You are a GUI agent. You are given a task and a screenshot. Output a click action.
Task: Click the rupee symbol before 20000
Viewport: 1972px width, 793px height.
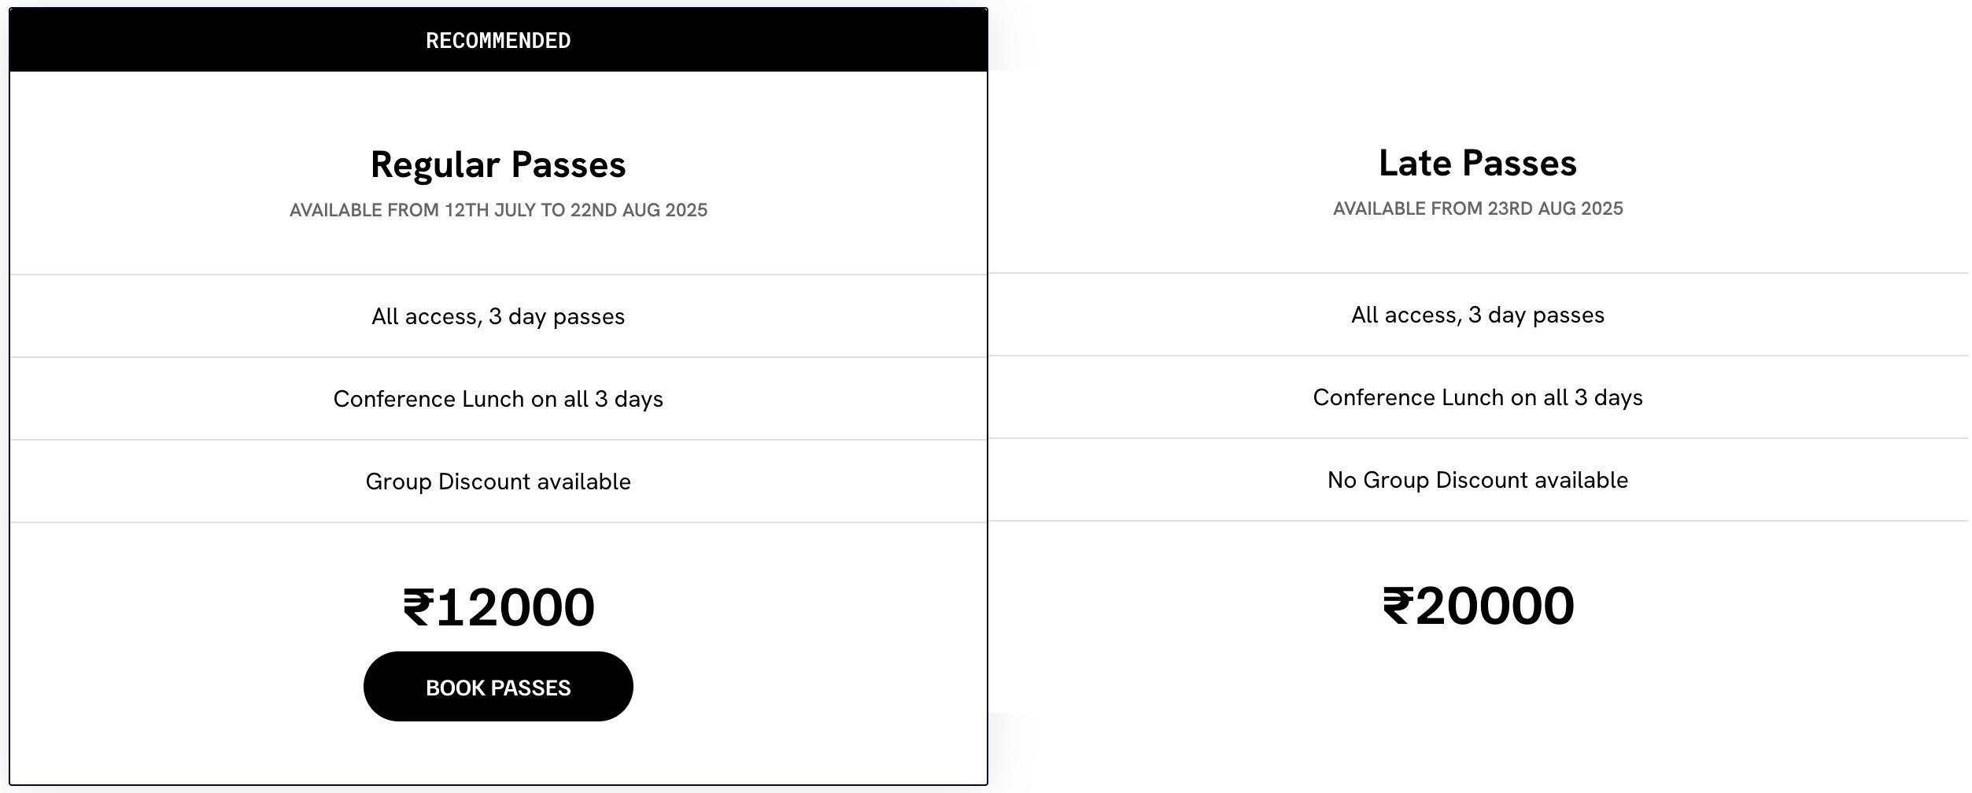(1398, 607)
